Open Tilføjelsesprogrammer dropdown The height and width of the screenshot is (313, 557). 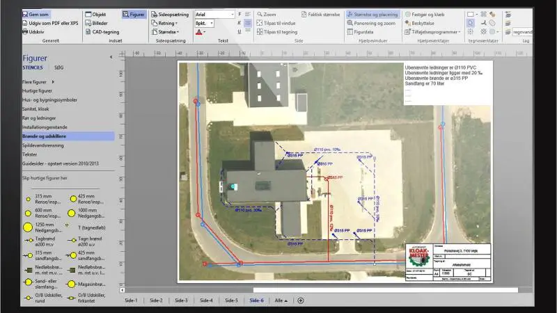coord(432,31)
